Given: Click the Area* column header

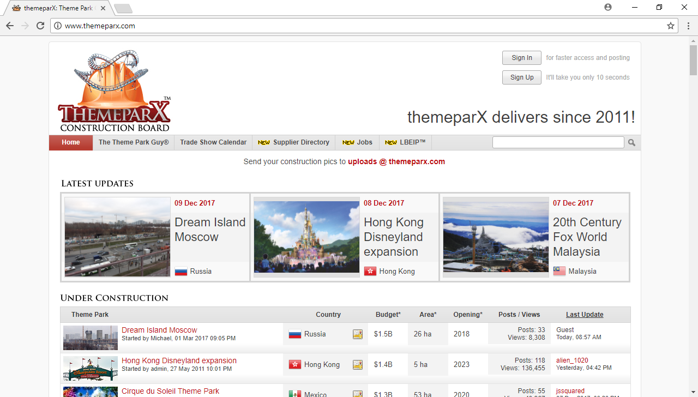Looking at the screenshot, I should pyautogui.click(x=428, y=315).
